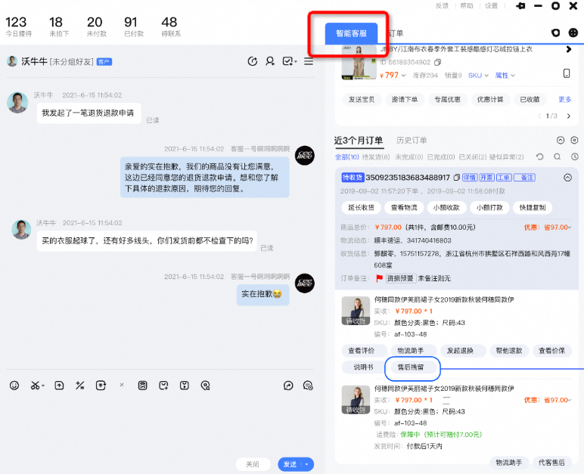Click the upload file icon in chat toolbar

coord(59,386)
